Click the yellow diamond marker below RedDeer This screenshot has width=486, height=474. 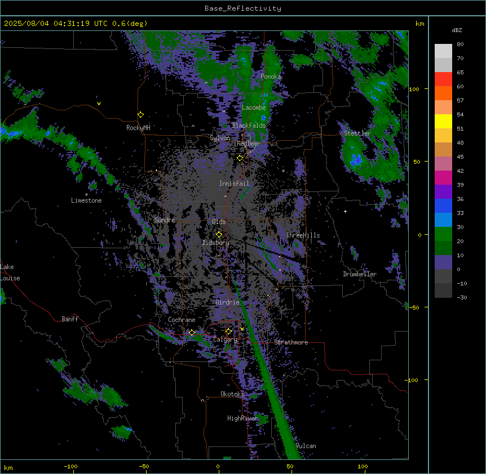coord(240,158)
